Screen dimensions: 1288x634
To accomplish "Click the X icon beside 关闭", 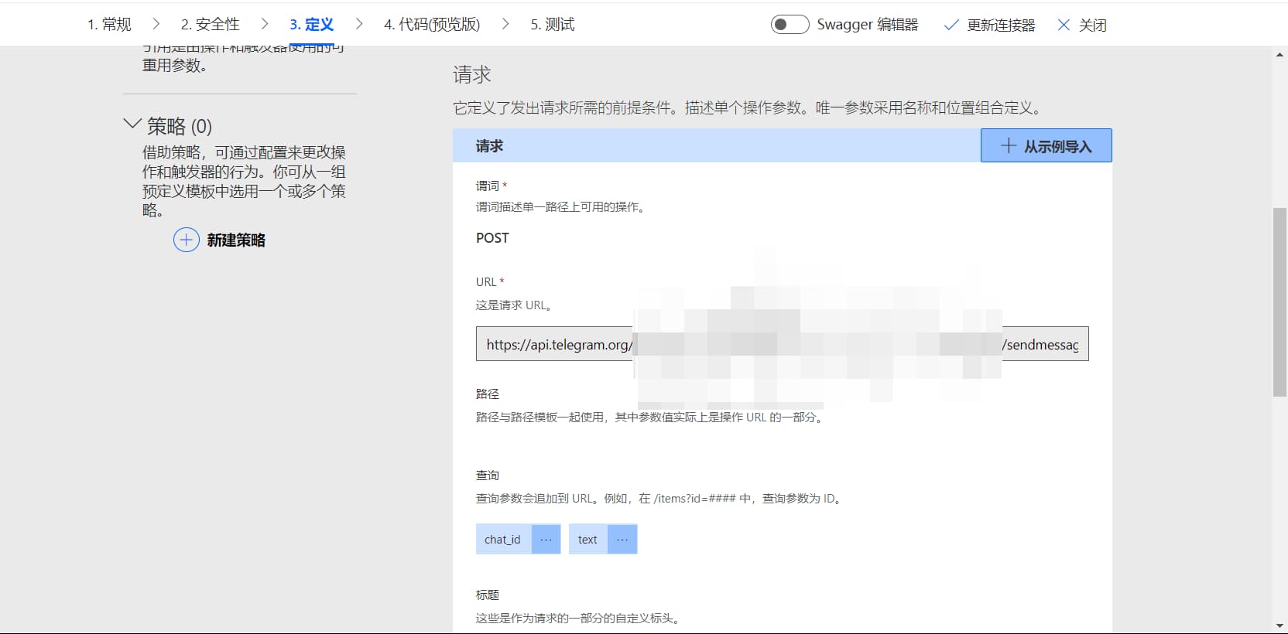I will tap(1064, 26).
